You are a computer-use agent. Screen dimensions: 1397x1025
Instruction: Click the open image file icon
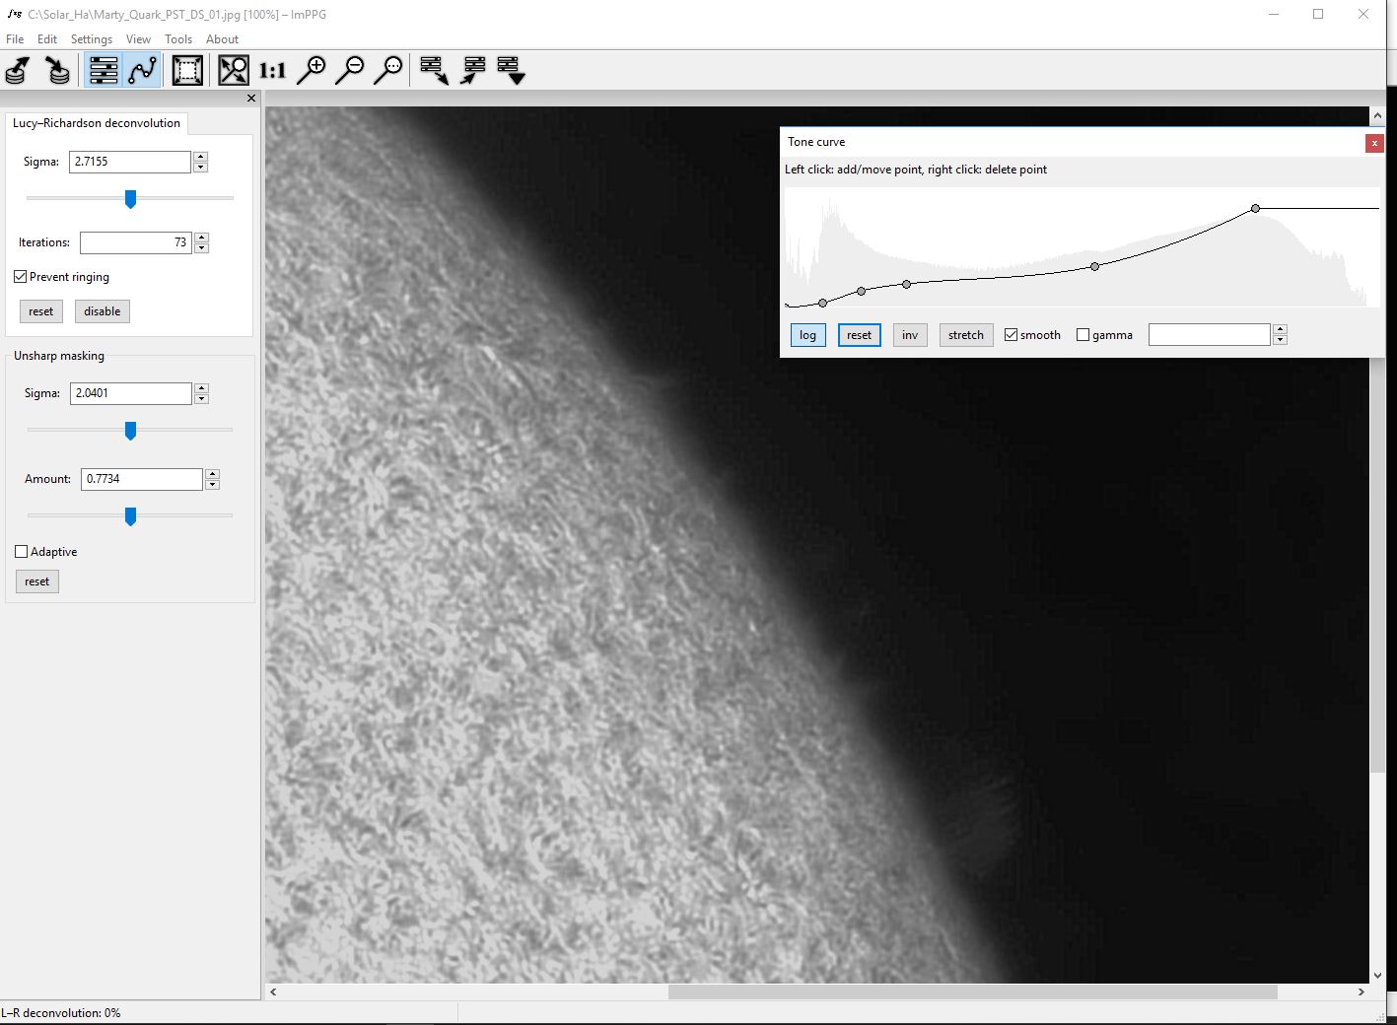18,70
